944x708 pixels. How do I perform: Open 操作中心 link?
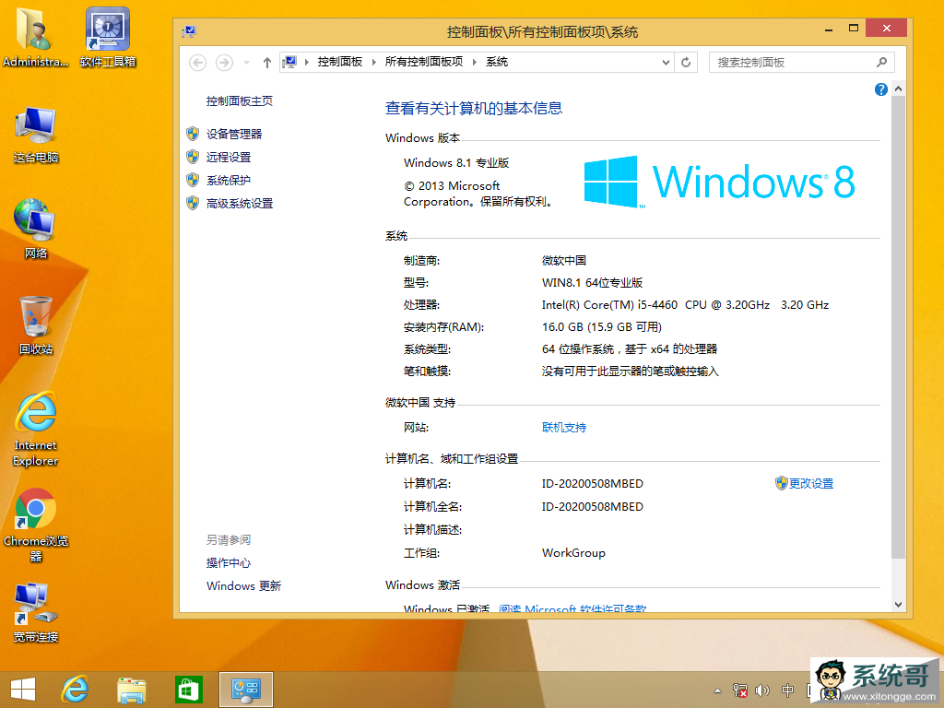[x=229, y=563]
